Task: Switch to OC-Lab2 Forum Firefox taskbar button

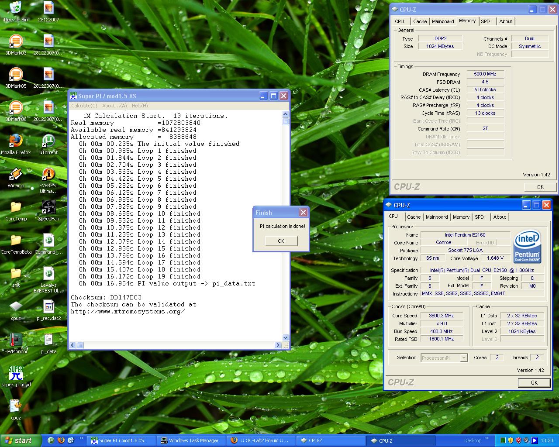Action: pyautogui.click(x=261, y=440)
